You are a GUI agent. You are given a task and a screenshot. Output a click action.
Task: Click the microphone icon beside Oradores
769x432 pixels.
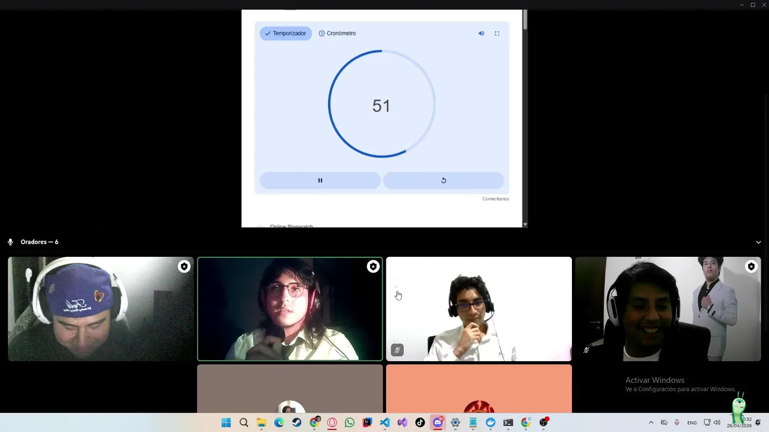[10, 242]
